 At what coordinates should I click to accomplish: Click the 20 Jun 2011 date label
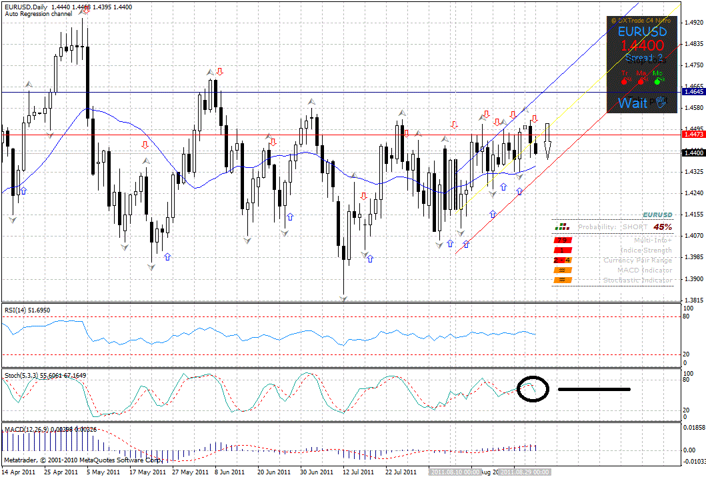click(x=274, y=472)
